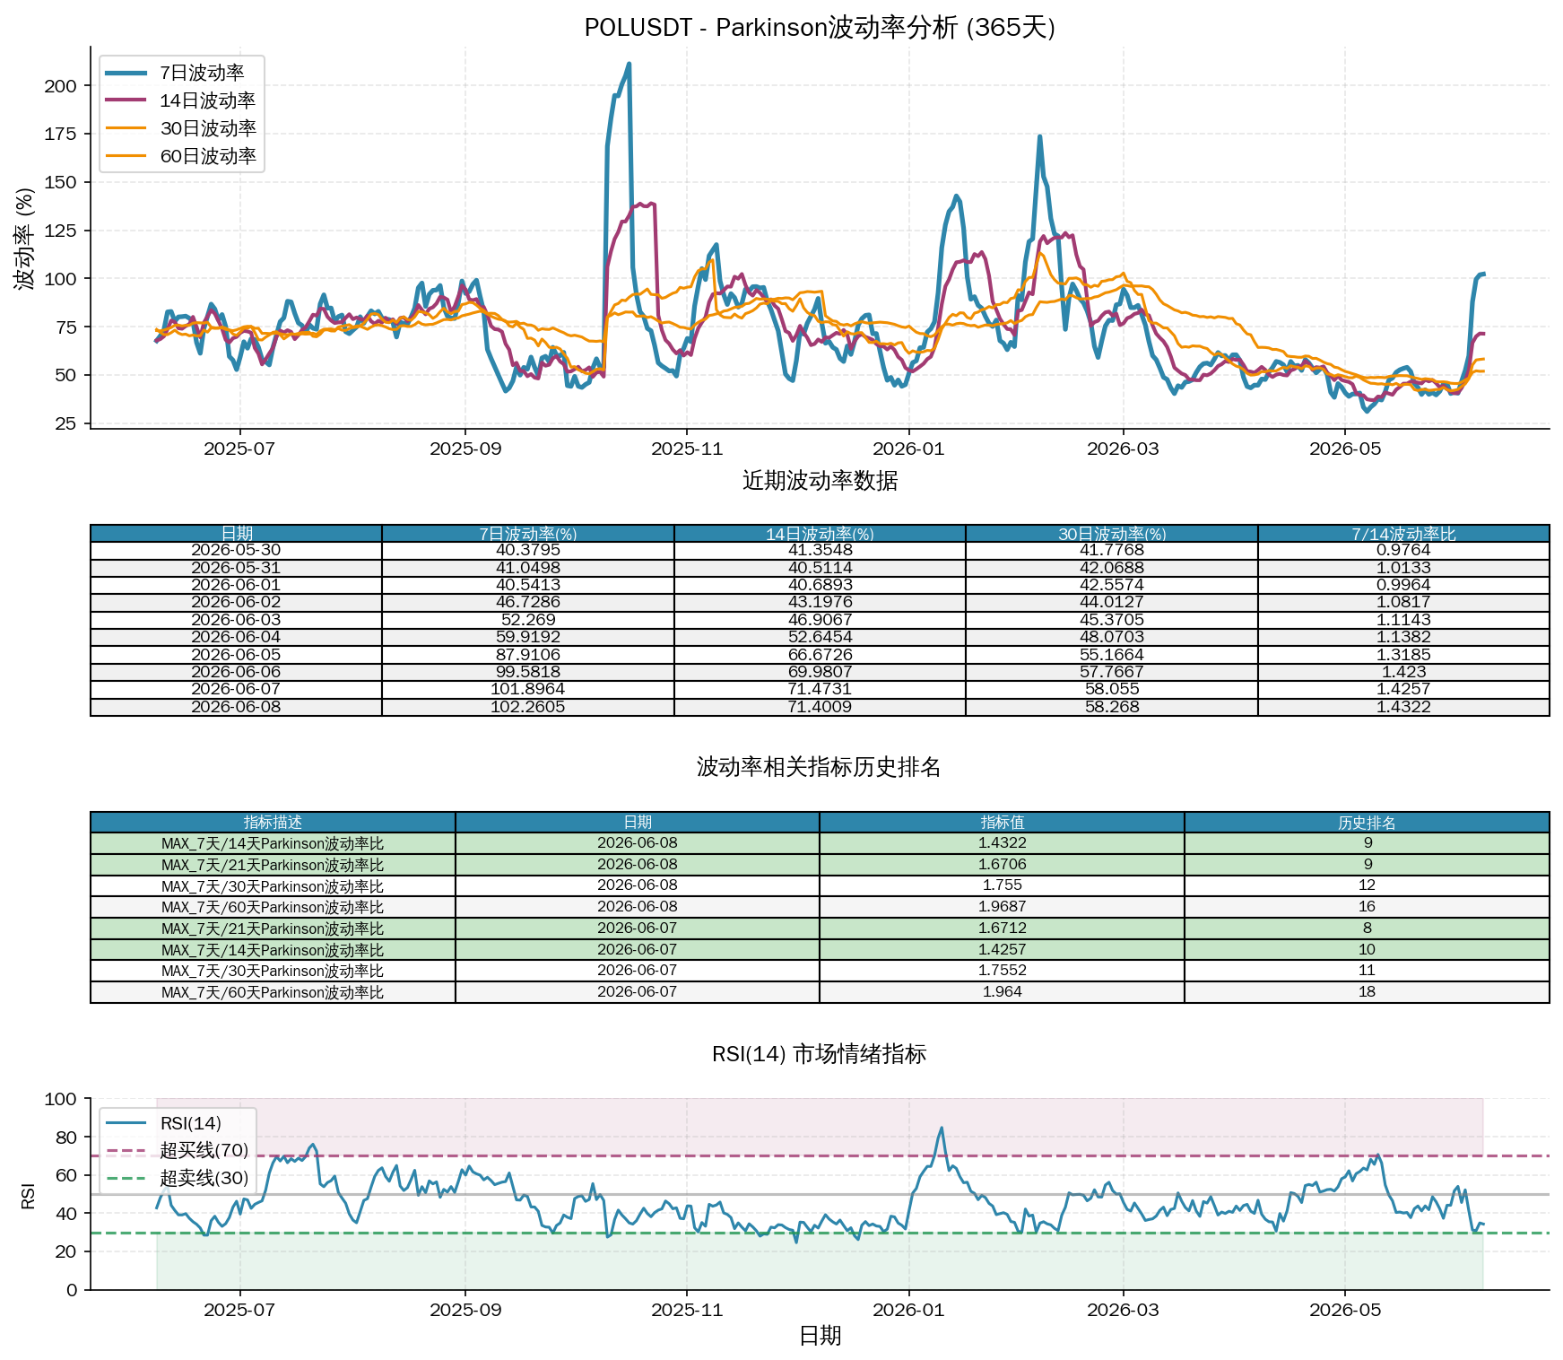Click the RSI(14) 市场情绪指标 title
This screenshot has height=1360, width=1563.
tap(820, 1054)
